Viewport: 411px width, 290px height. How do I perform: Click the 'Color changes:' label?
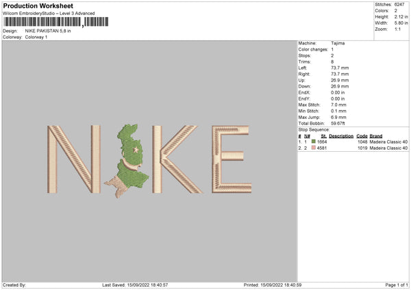coord(313,49)
